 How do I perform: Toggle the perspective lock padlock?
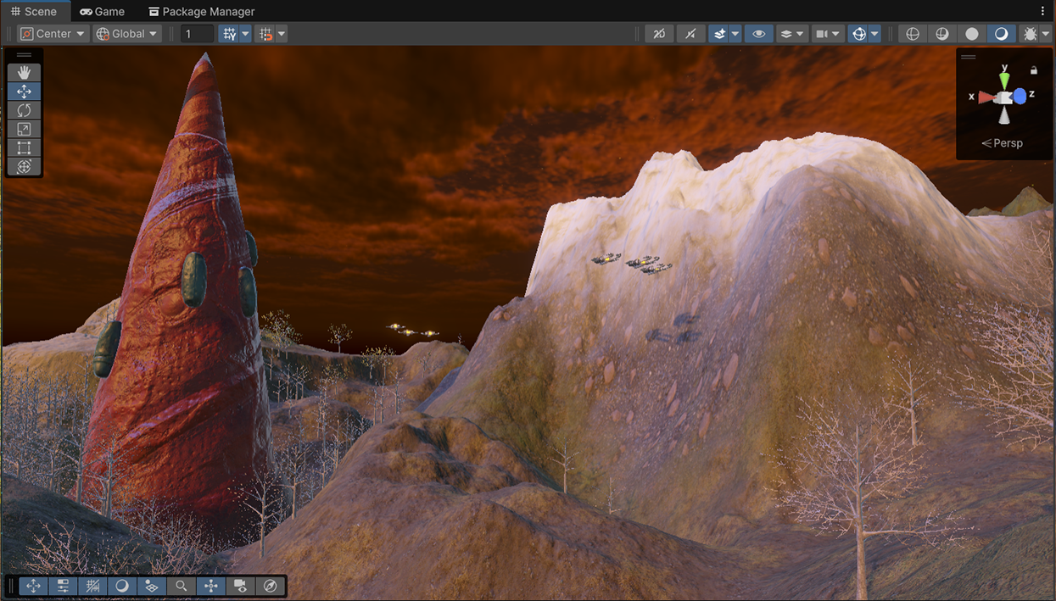click(x=1033, y=70)
